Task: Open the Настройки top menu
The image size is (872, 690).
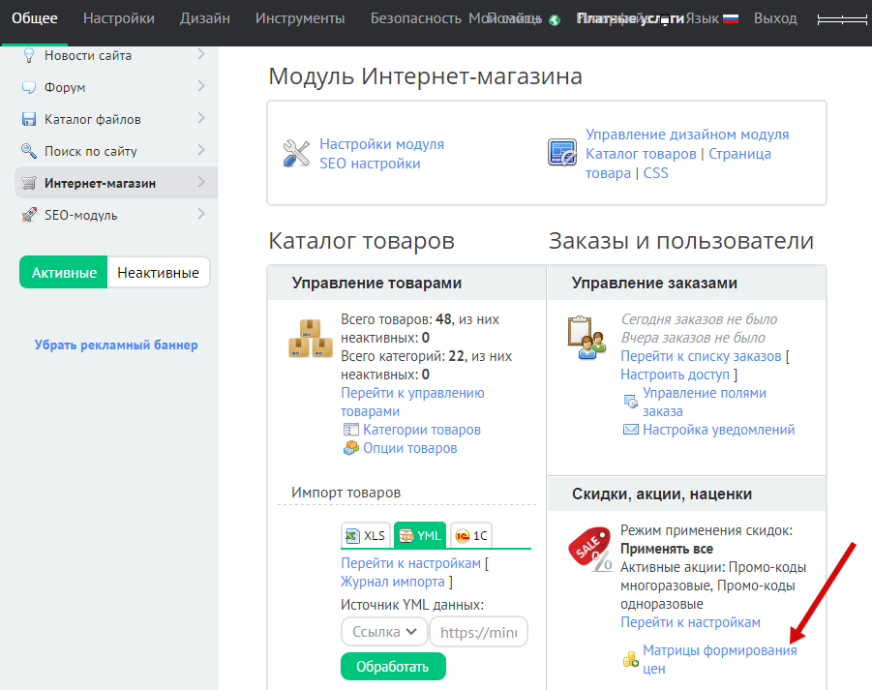Action: (118, 18)
